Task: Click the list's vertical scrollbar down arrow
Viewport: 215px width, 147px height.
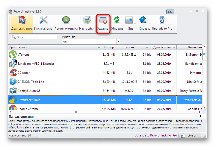Action: (x=204, y=107)
